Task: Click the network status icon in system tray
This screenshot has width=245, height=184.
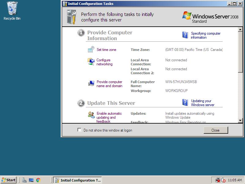Action: pos(217,180)
